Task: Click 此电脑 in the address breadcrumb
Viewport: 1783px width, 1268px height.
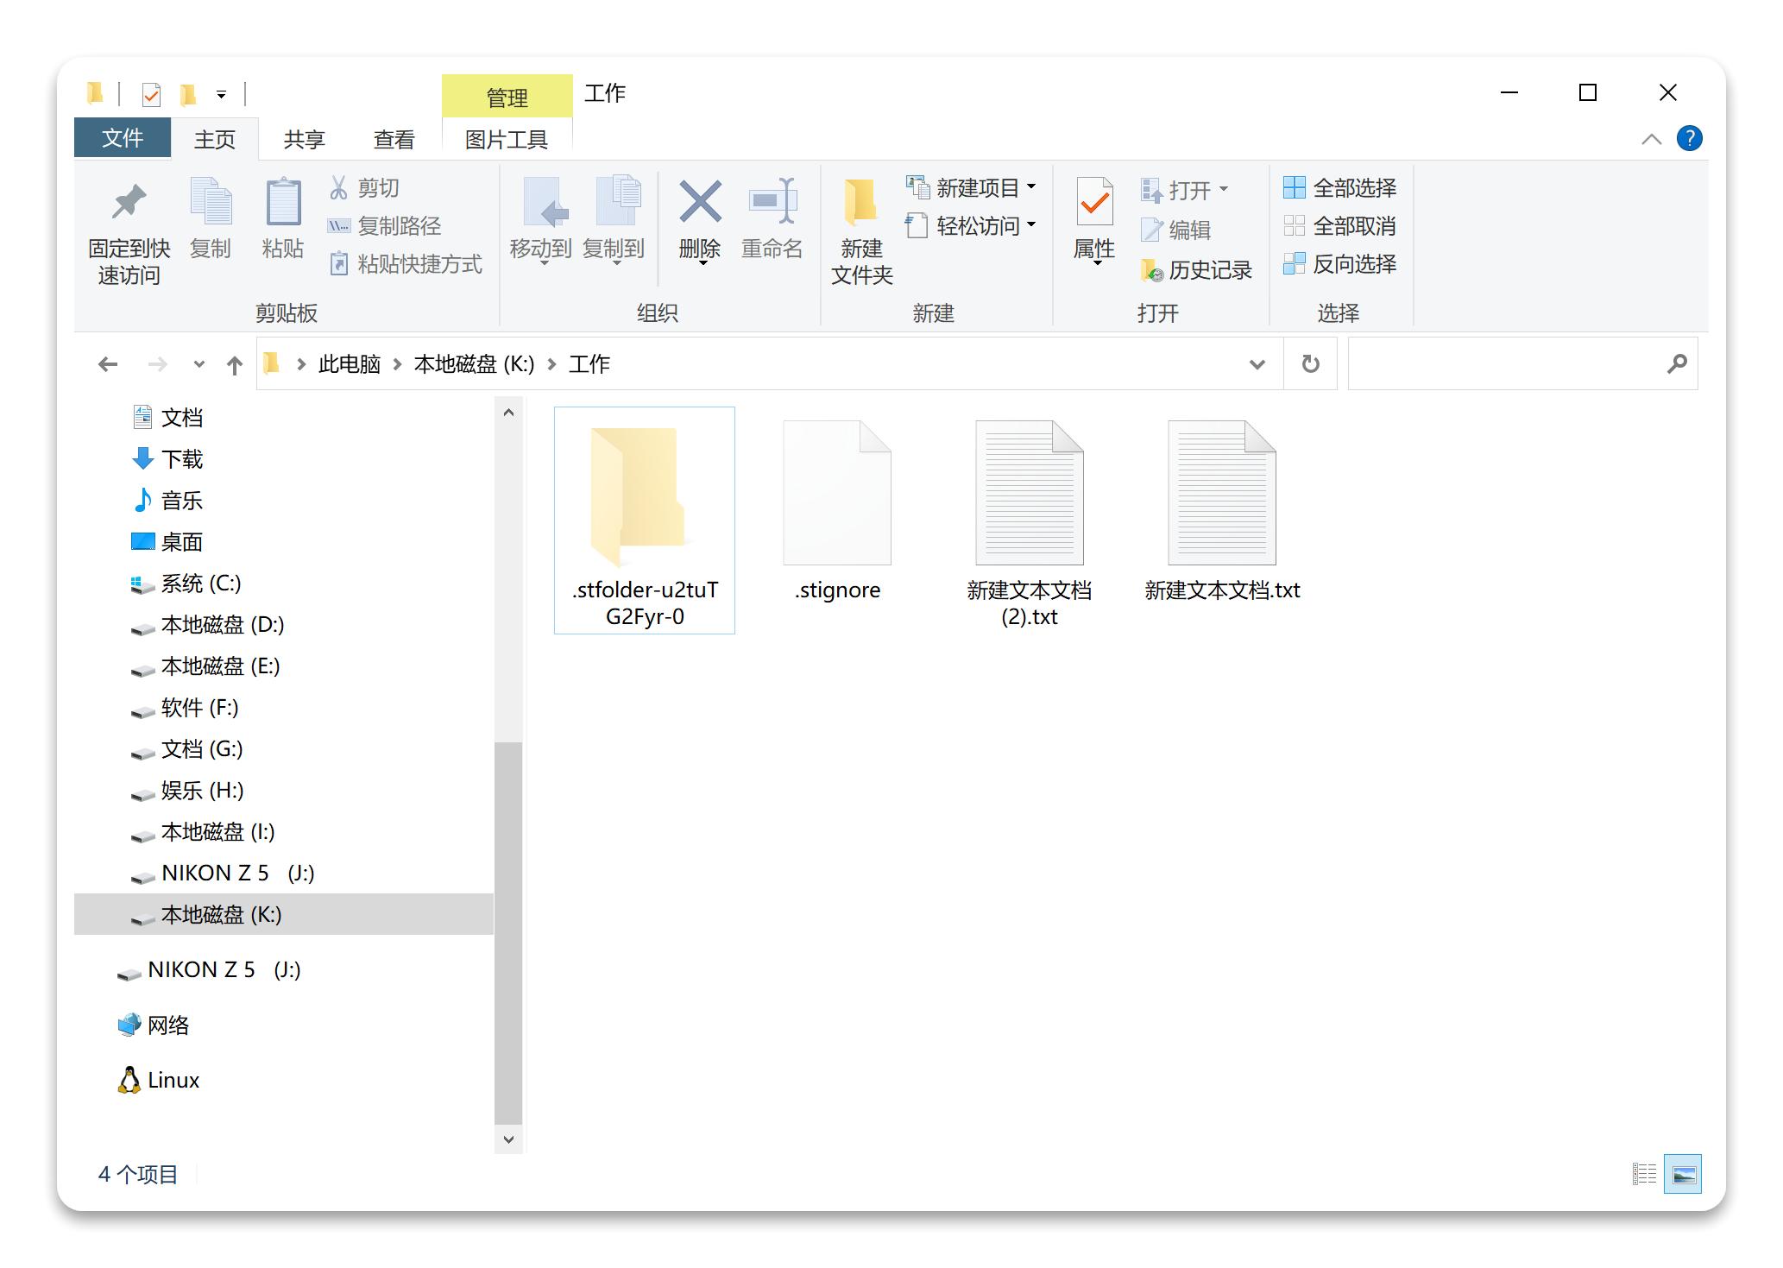Action: tap(350, 364)
